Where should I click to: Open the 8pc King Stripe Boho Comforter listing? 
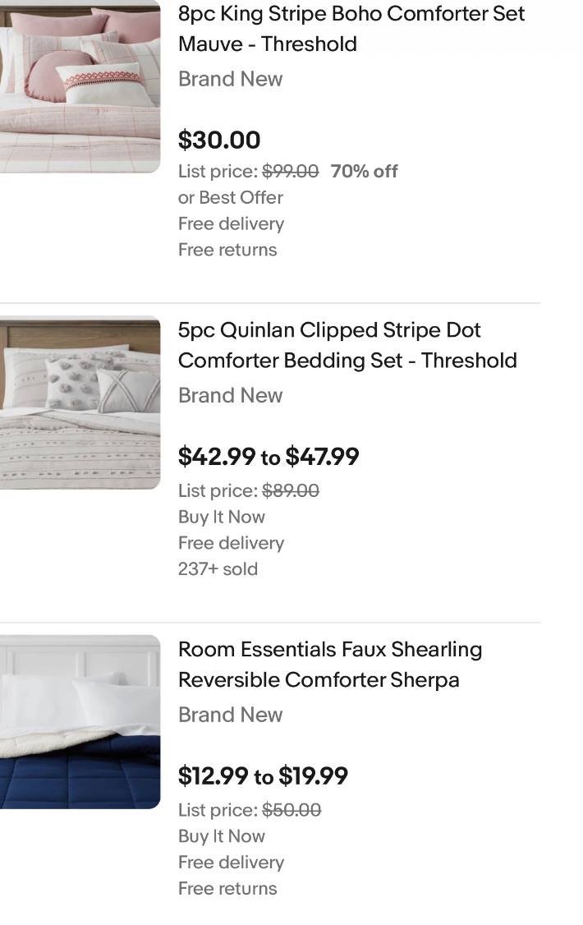pos(351,28)
